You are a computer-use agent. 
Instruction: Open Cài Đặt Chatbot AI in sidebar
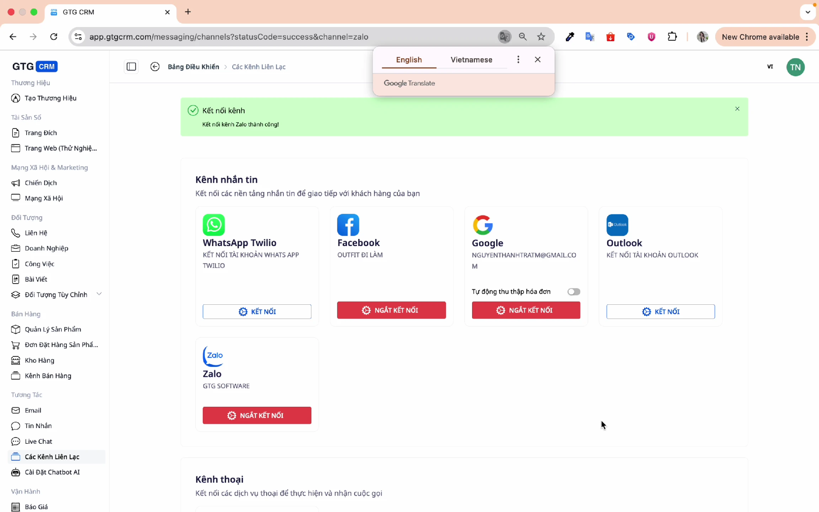tap(52, 472)
